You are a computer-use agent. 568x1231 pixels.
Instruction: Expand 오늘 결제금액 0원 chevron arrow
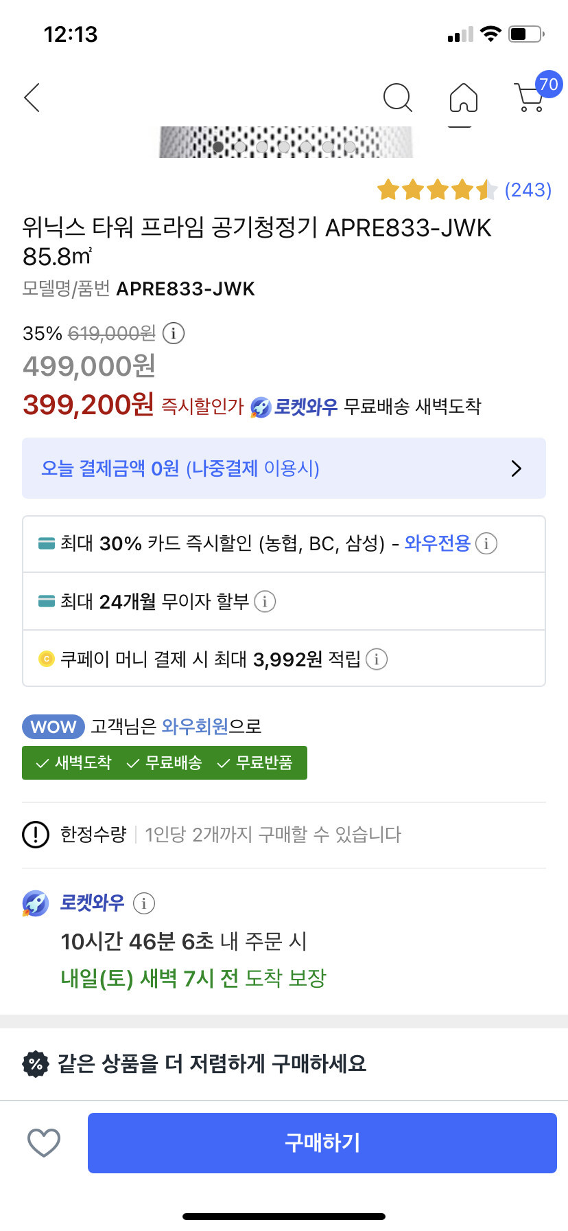click(x=517, y=468)
